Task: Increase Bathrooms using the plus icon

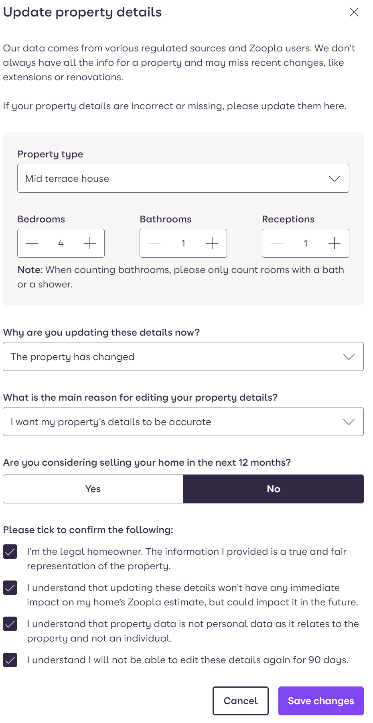Action: [x=212, y=243]
